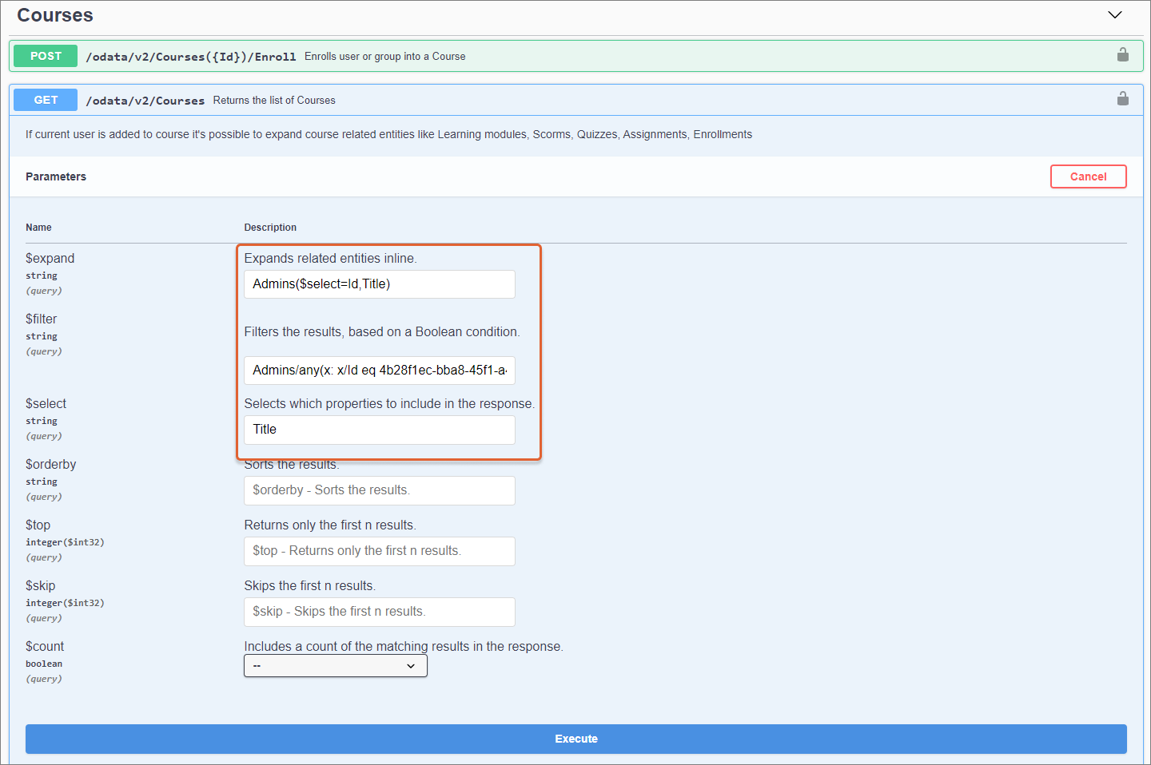Click the Parameters section heading
The width and height of the screenshot is (1151, 765).
[56, 176]
